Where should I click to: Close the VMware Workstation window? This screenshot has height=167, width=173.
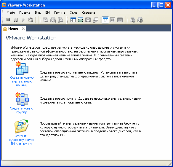click(x=168, y=5)
